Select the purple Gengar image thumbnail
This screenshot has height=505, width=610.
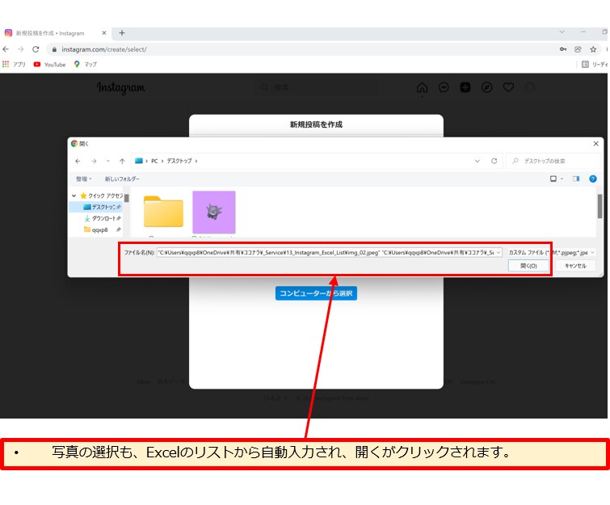tap(214, 212)
